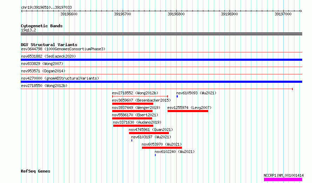
Task: Click the 19q13.2 cytogenetic band bar
Action: 161,34
